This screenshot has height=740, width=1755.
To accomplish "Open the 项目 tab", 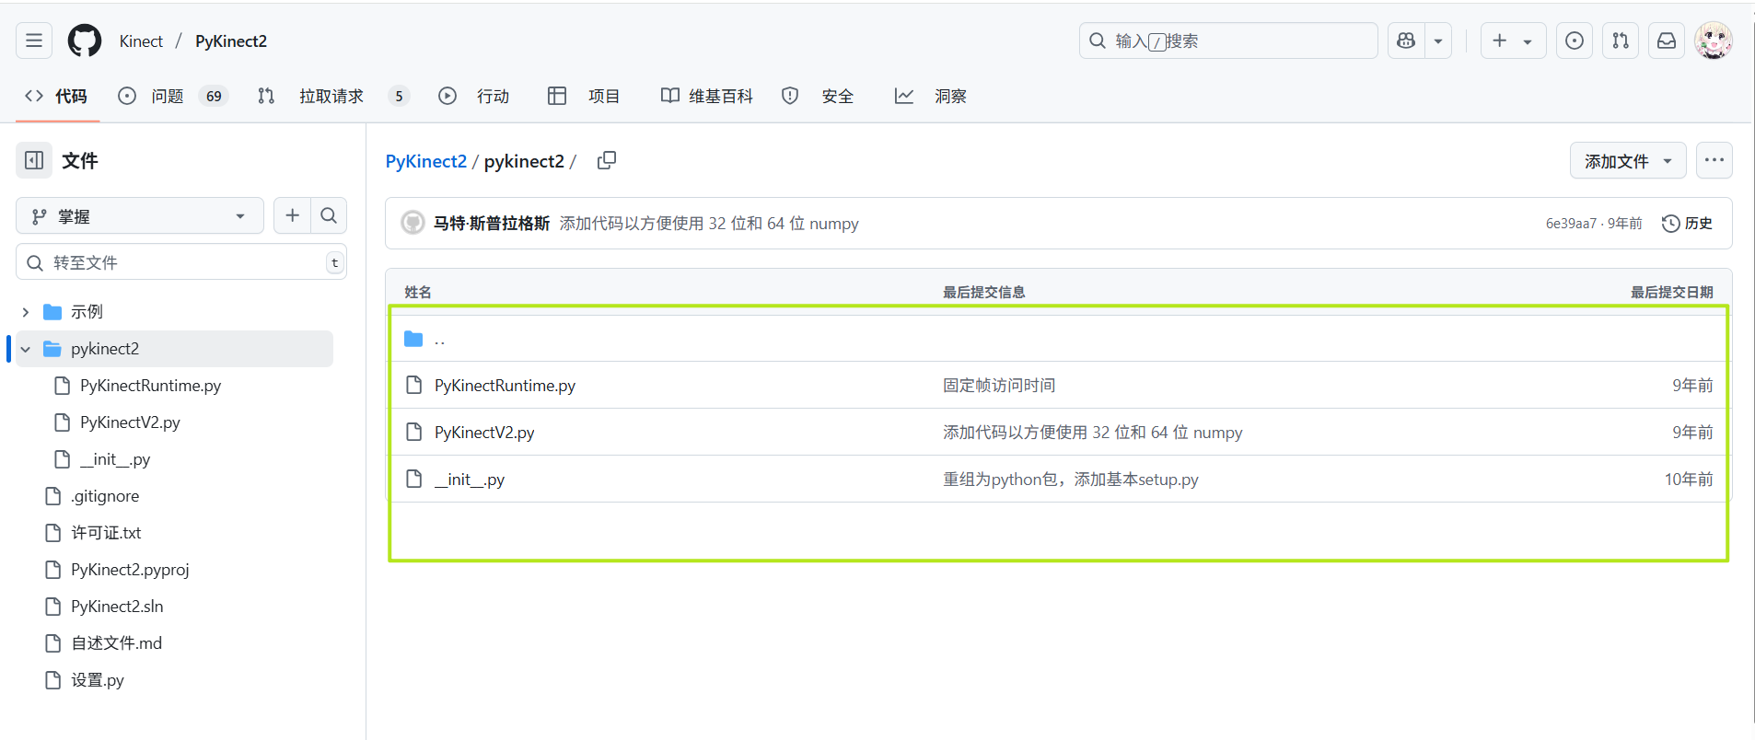I will (x=584, y=96).
